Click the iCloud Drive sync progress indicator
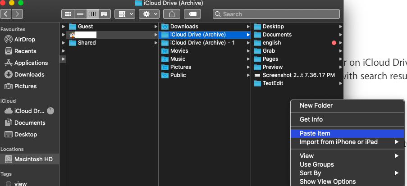Viewport: 407px width, 186px height. click(x=50, y=111)
